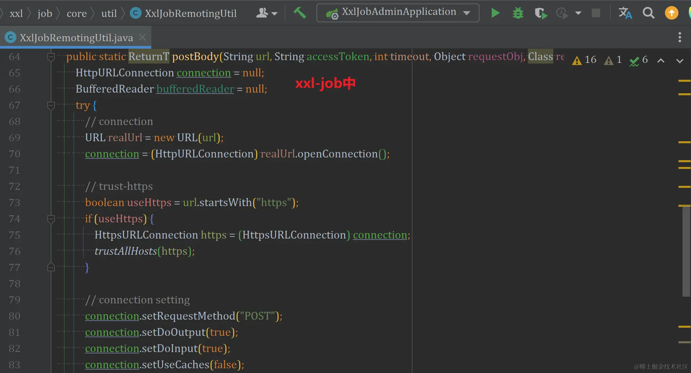The image size is (691, 373).
Task: Select the util breadcrumb
Action: coord(109,13)
